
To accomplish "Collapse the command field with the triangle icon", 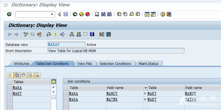I will coord(59,14).
